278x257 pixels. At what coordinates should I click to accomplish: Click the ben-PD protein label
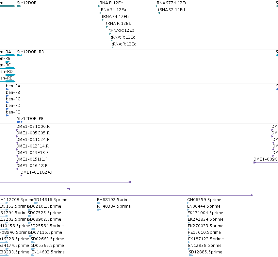(x=13, y=106)
